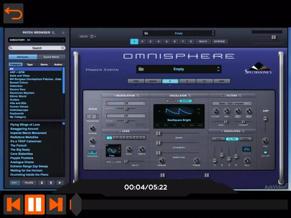
Task: Toggle the modulation MUTE button
Action: pyautogui.click(x=111, y=125)
